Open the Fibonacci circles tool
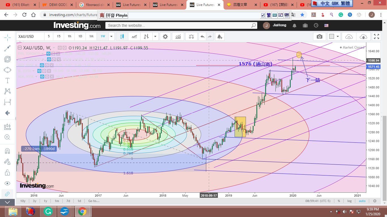The image size is (387, 217). (7, 59)
